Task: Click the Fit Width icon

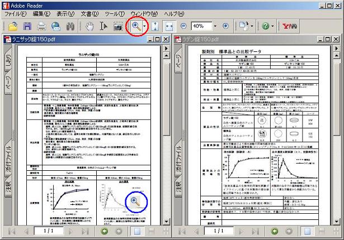Action: tap(169, 26)
